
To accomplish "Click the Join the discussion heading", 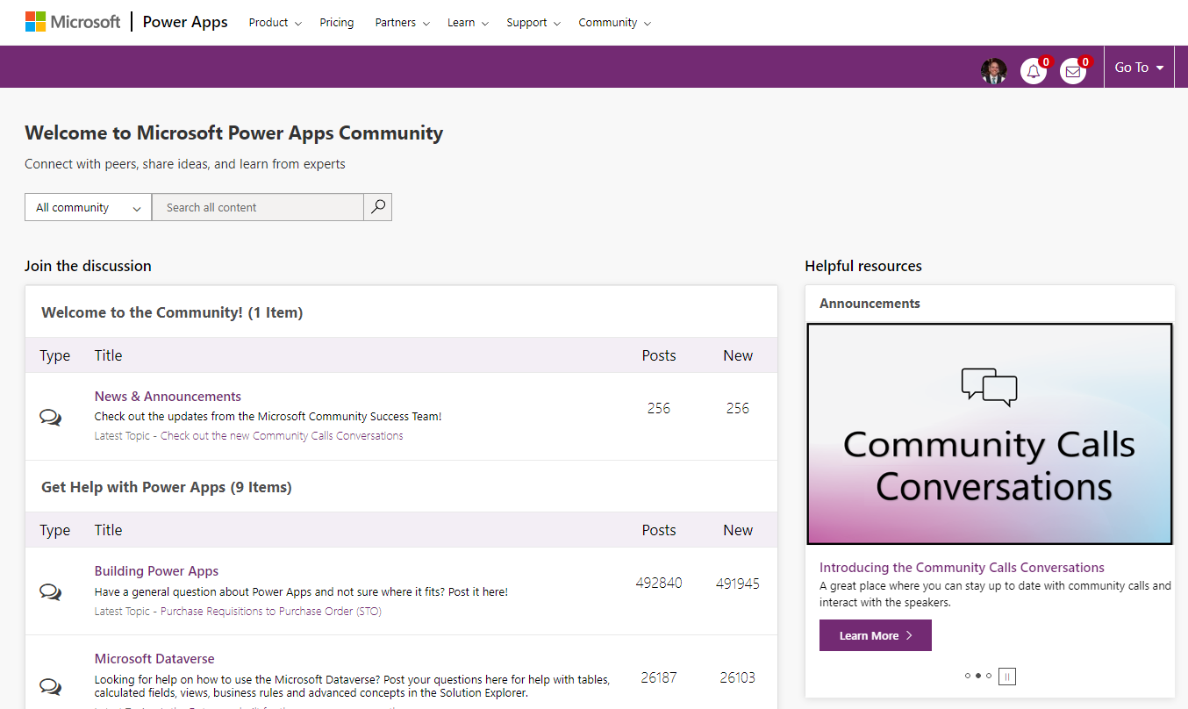I will 88,266.
